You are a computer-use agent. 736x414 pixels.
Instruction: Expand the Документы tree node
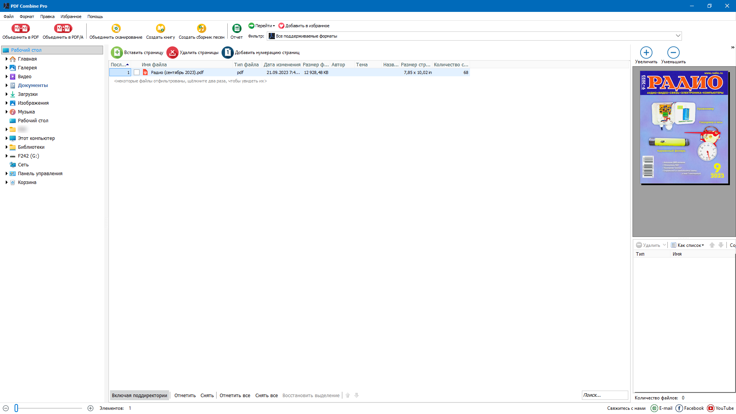[x=7, y=85]
